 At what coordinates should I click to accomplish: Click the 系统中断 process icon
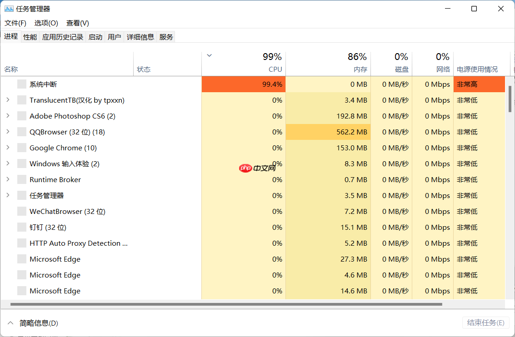coord(22,84)
